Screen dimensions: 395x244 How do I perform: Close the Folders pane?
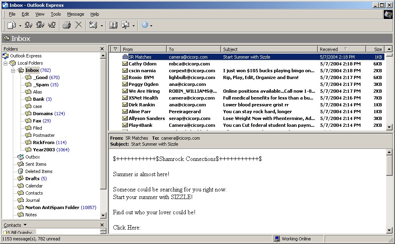click(x=102, y=49)
